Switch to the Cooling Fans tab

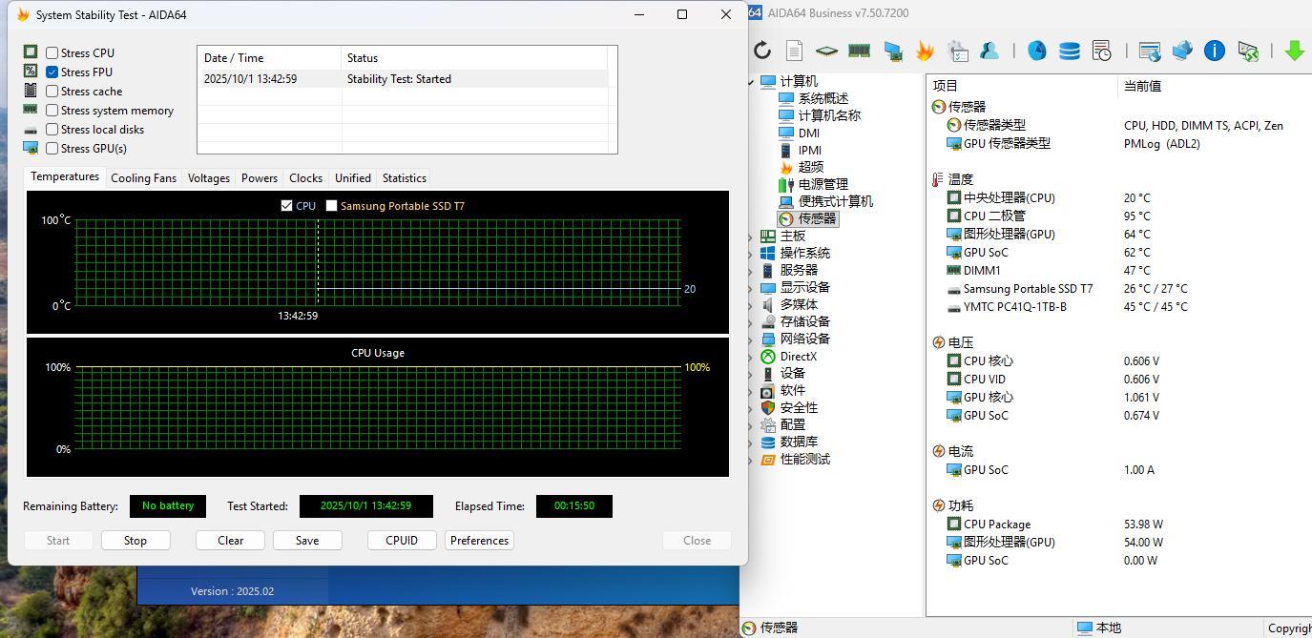[143, 178]
